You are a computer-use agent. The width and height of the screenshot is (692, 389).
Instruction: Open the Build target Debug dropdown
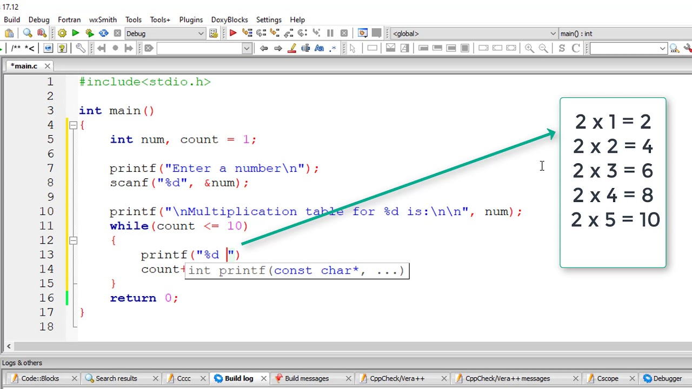(x=165, y=33)
